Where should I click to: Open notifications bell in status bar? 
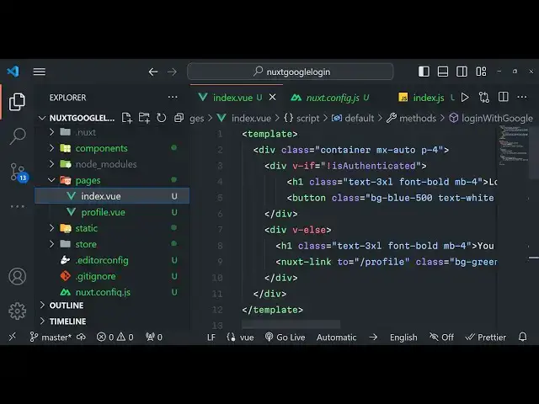522,337
